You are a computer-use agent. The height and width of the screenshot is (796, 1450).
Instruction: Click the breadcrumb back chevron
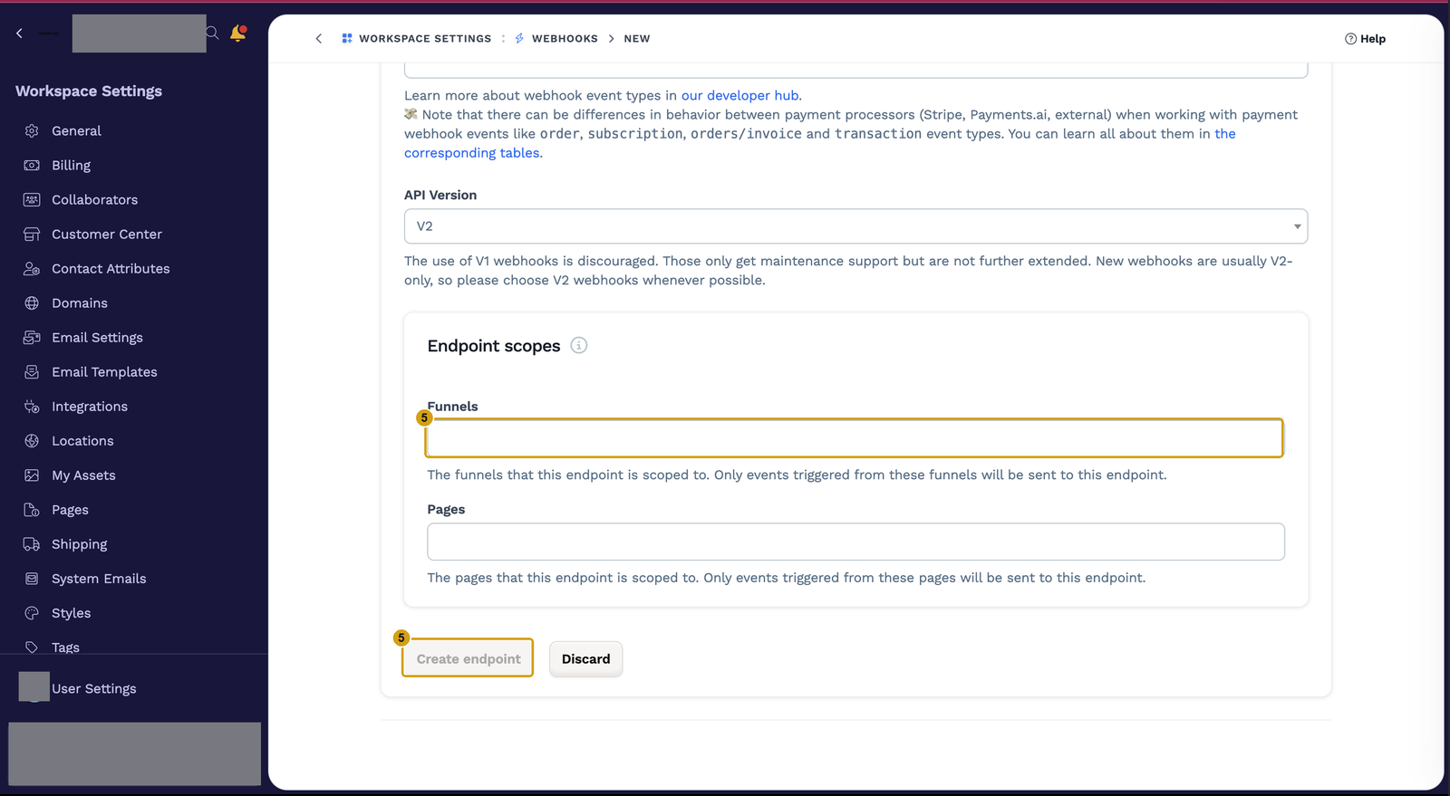point(318,38)
